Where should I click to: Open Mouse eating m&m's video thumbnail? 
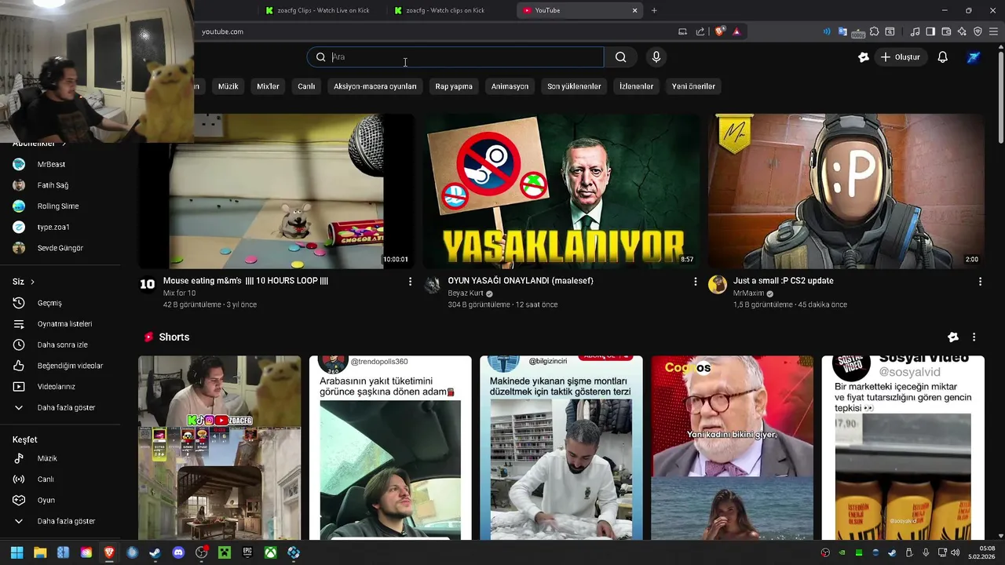tap(276, 191)
